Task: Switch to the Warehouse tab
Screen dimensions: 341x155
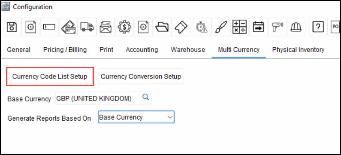Action: click(188, 50)
